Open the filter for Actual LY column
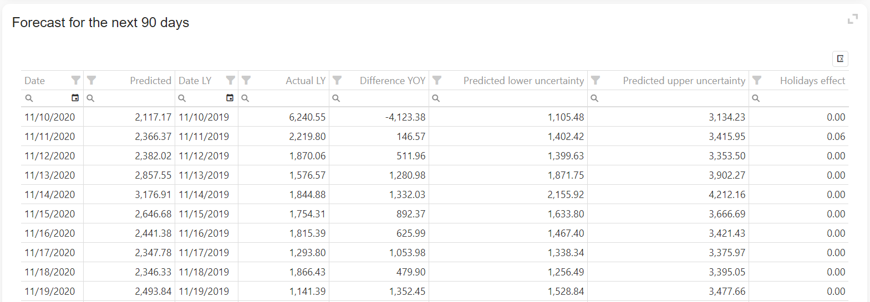The height and width of the screenshot is (302, 870). (x=246, y=81)
